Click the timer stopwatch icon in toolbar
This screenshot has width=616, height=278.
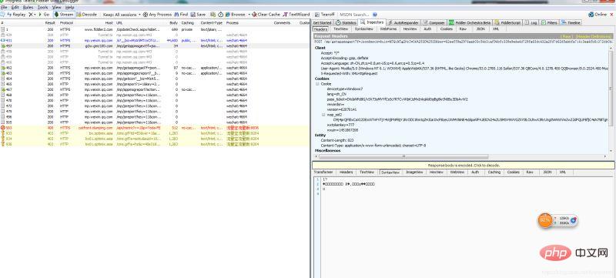tap(221, 15)
